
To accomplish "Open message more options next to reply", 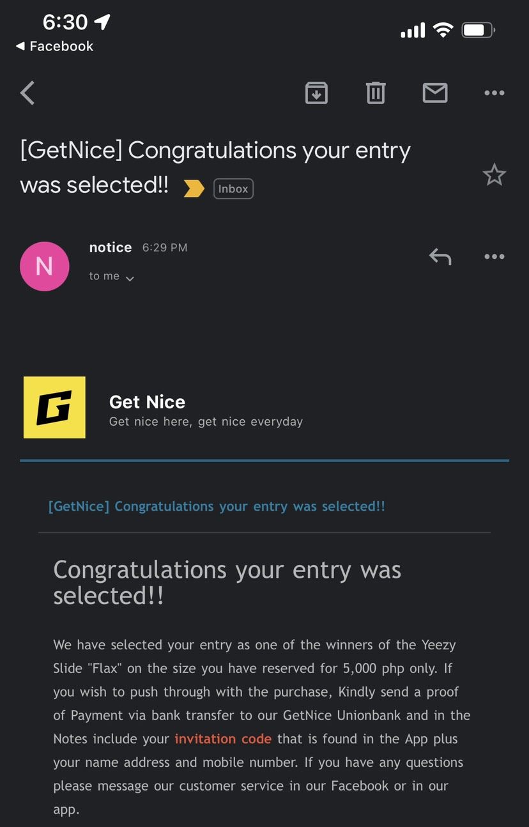I will click(494, 257).
